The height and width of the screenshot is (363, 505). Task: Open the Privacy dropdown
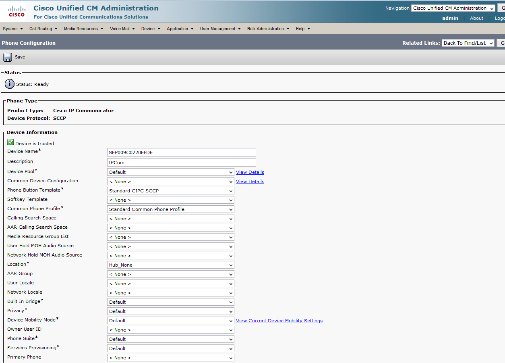[171, 311]
